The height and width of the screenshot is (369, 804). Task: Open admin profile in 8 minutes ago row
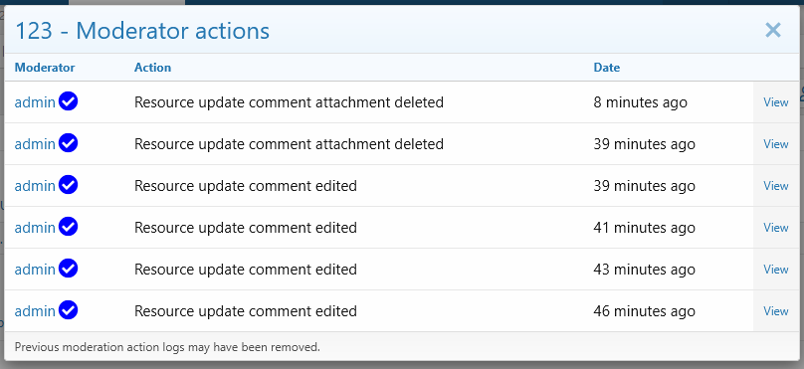(x=35, y=102)
